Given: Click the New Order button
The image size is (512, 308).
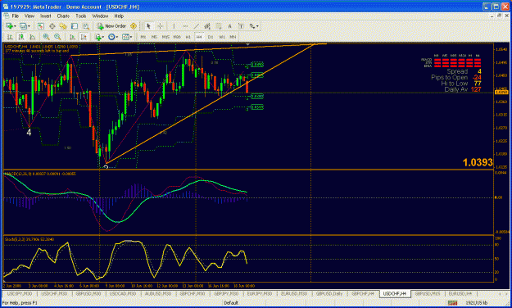Looking at the screenshot, I should [x=111, y=26].
